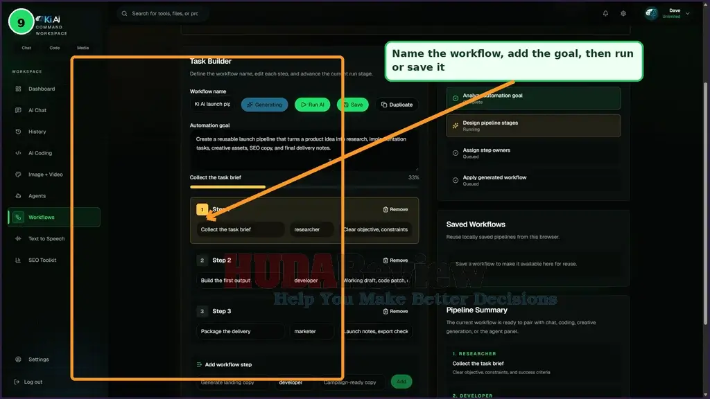Save the workflow

tap(353, 105)
